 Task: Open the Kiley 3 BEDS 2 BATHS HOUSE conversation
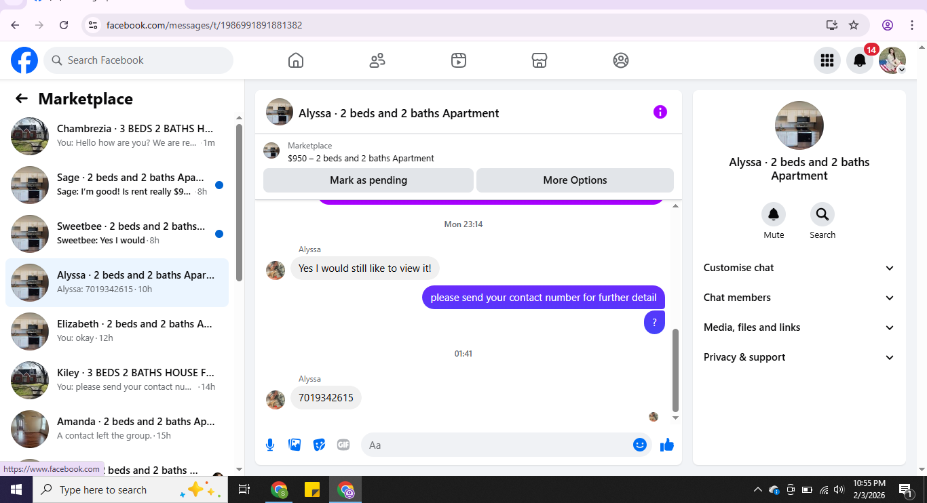tap(117, 380)
